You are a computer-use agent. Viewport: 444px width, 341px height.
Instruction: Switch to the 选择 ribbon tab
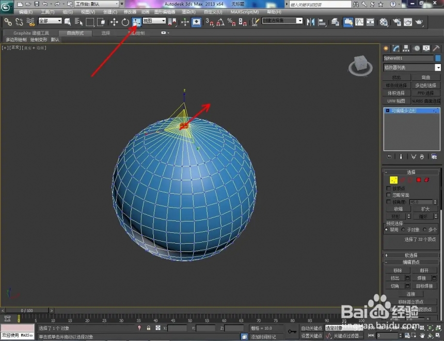pyautogui.click(x=106, y=33)
